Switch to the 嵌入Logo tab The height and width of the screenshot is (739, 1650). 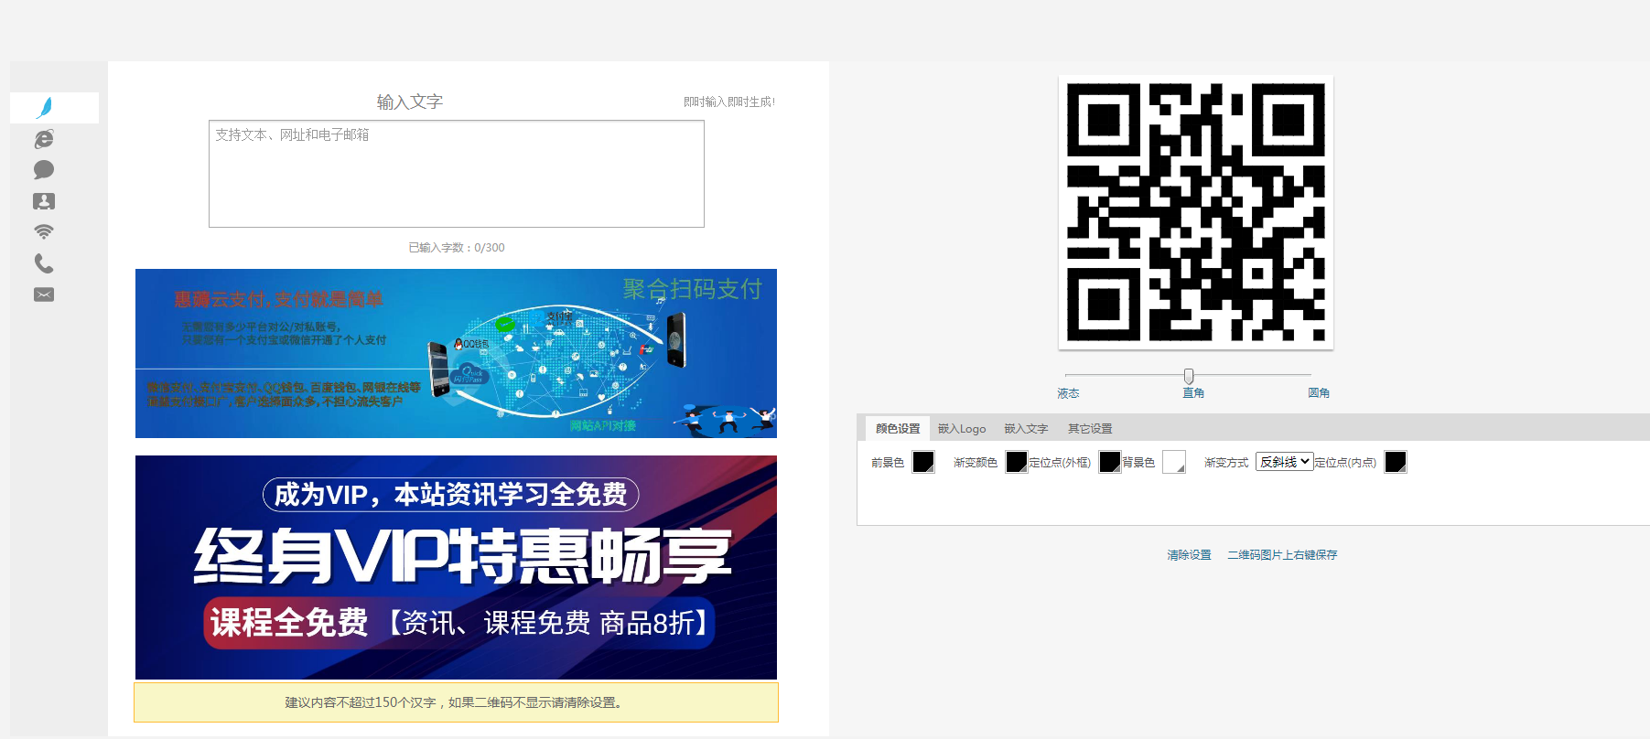click(x=962, y=429)
